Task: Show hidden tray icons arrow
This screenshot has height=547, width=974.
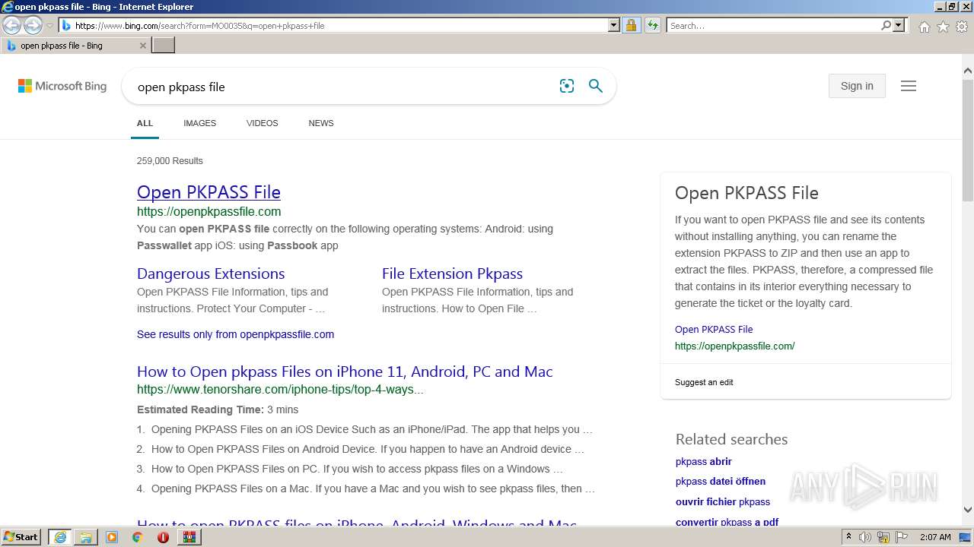Action: click(x=848, y=537)
